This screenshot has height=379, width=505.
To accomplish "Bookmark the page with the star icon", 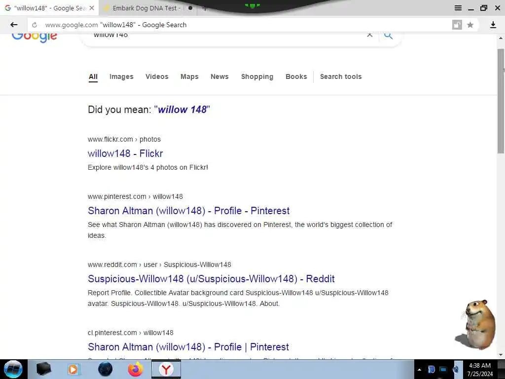I will pos(470,25).
